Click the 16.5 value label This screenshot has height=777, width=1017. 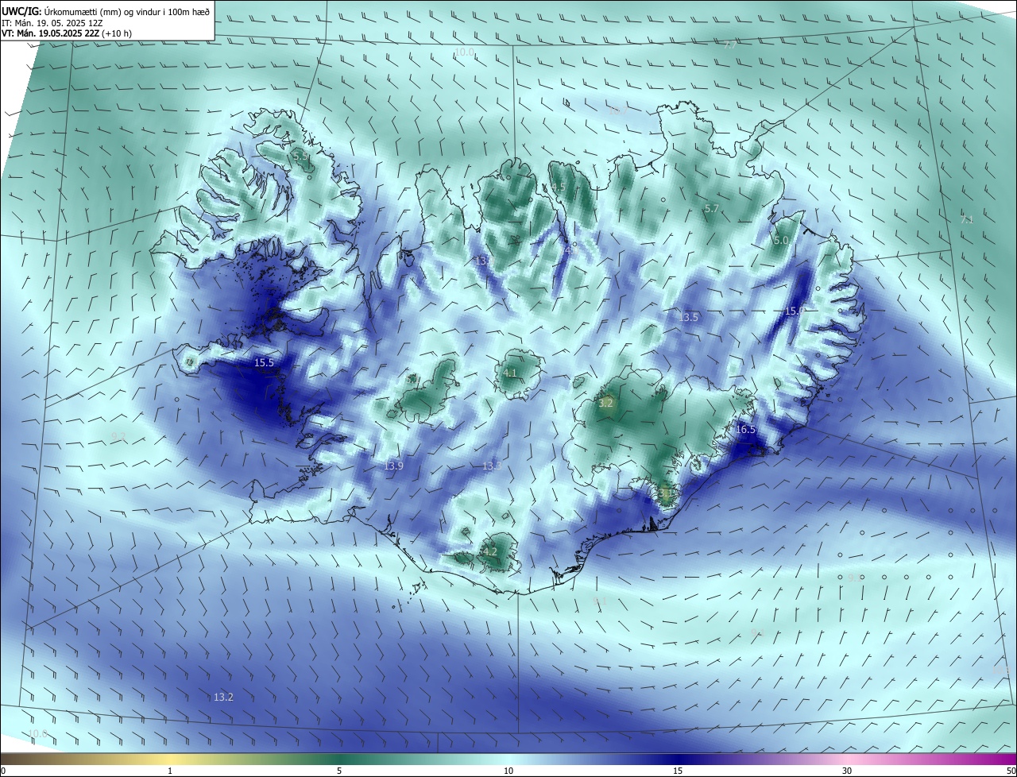(x=745, y=430)
